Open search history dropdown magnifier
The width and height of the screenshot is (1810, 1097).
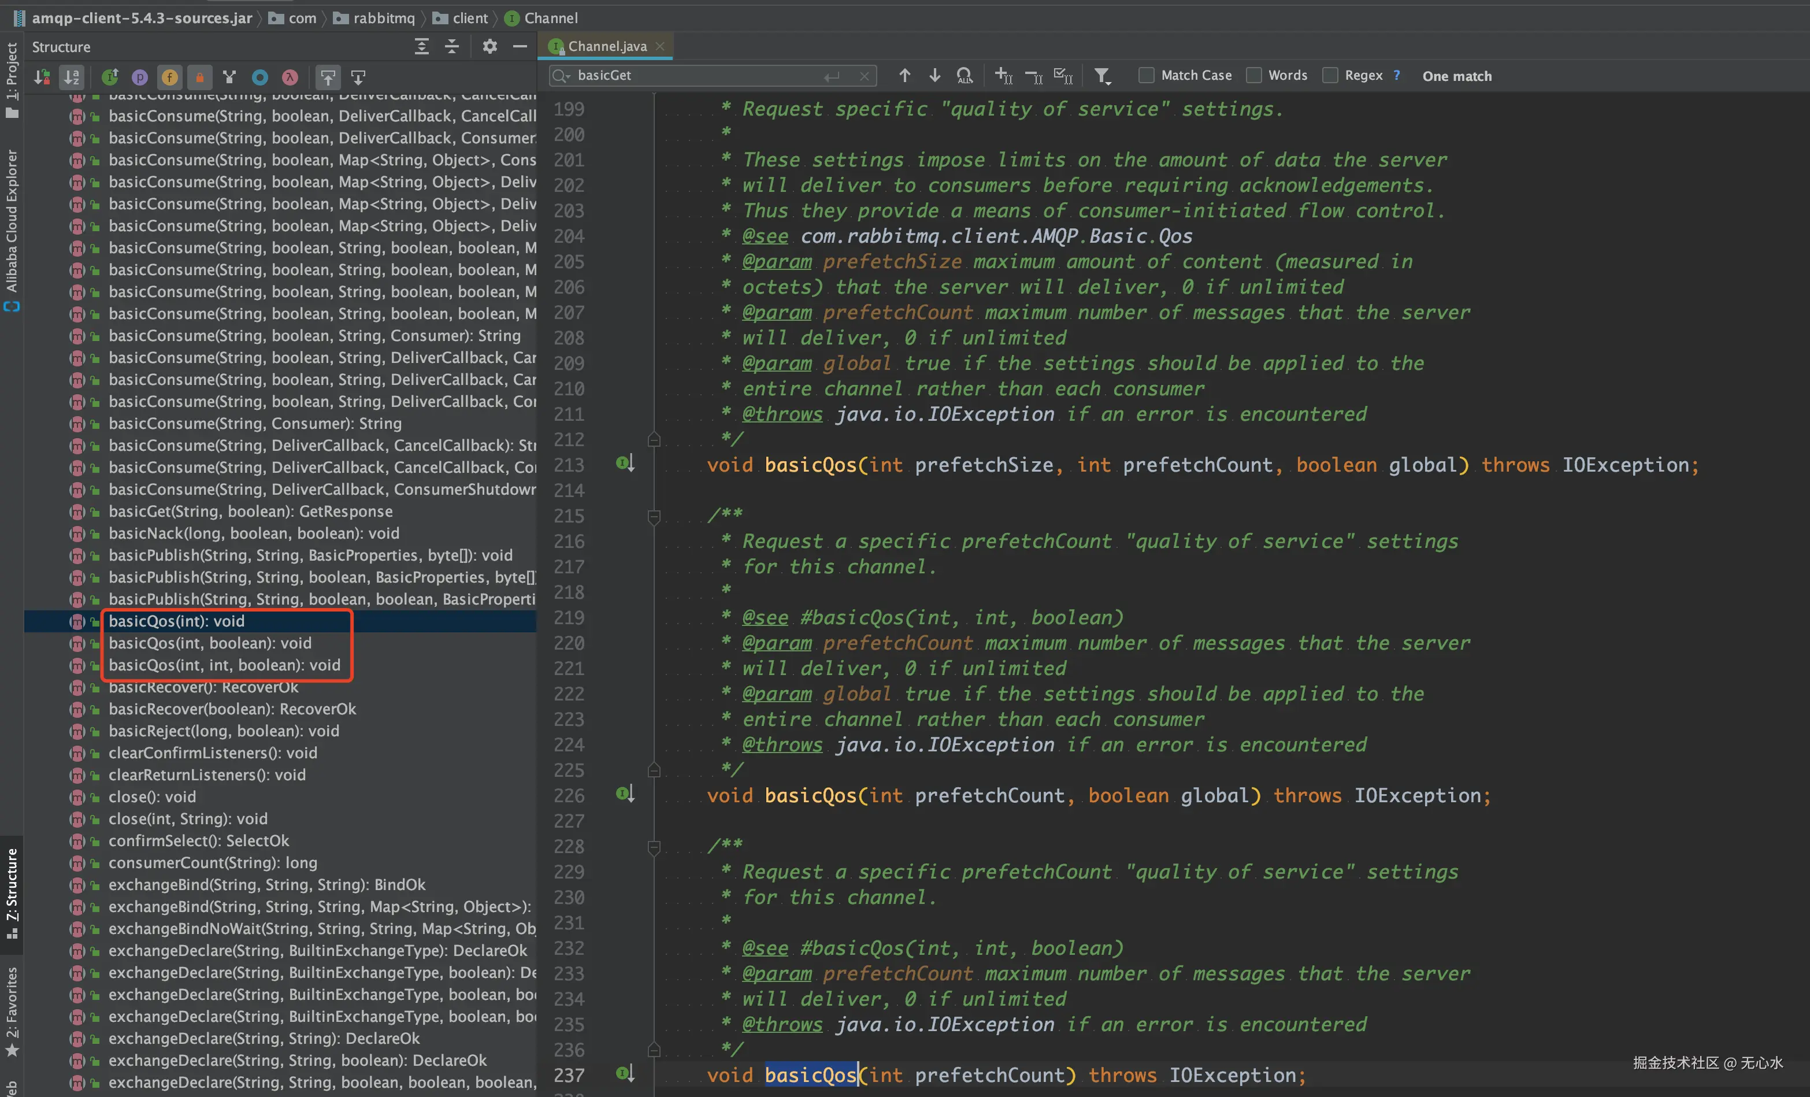(x=562, y=75)
